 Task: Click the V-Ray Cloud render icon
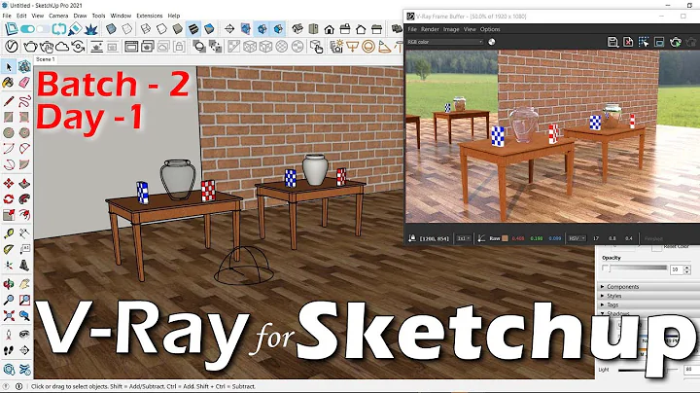click(x=62, y=46)
